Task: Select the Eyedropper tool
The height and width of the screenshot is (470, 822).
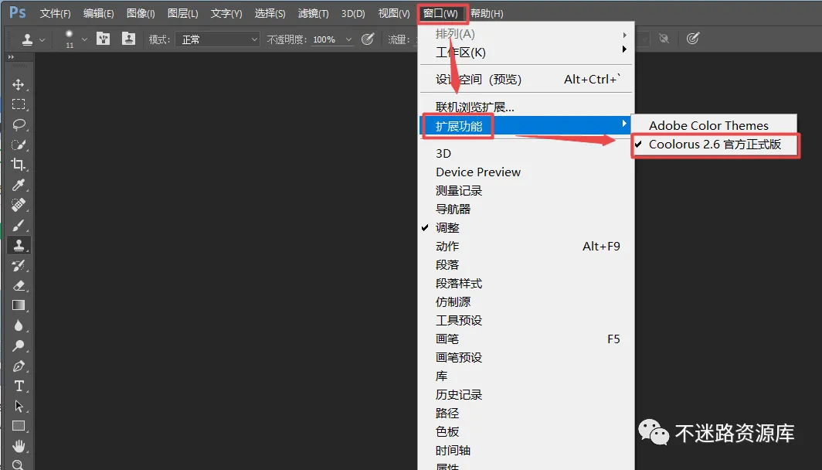Action: 19,185
